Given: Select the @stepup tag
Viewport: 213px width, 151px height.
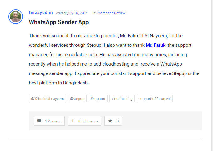Looking at the screenshot, I should 77,99.
